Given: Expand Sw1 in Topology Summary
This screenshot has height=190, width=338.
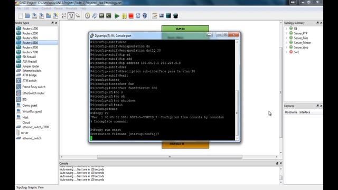Looking at the screenshot, I should pos(286,52).
